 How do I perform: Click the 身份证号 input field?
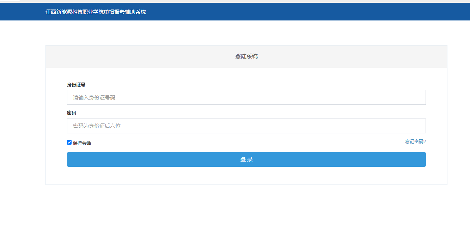(x=246, y=97)
